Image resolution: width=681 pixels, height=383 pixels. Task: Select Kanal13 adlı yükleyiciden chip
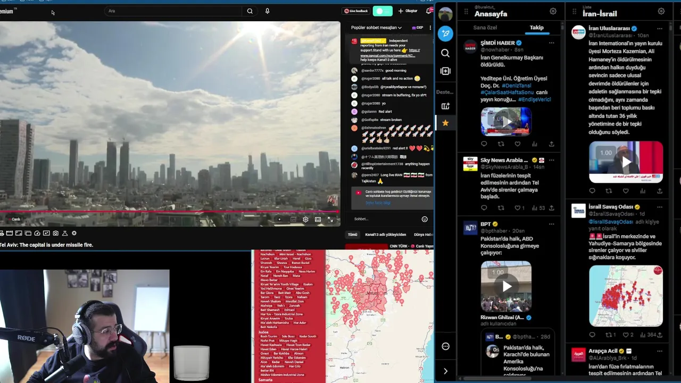(x=385, y=235)
